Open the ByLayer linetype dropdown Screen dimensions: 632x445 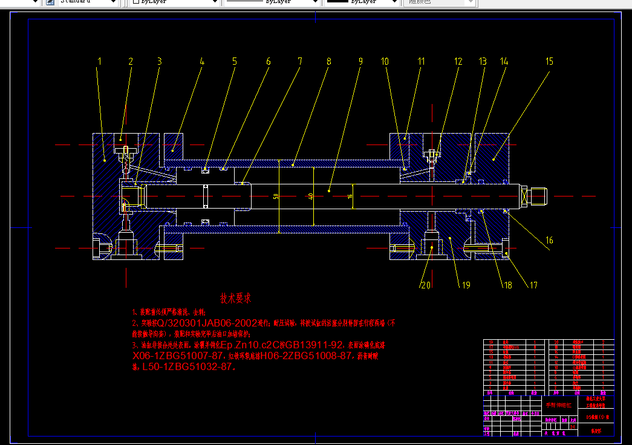pos(272,2)
